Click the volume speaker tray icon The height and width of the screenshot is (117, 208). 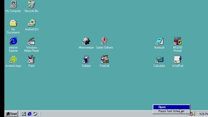[194, 114]
